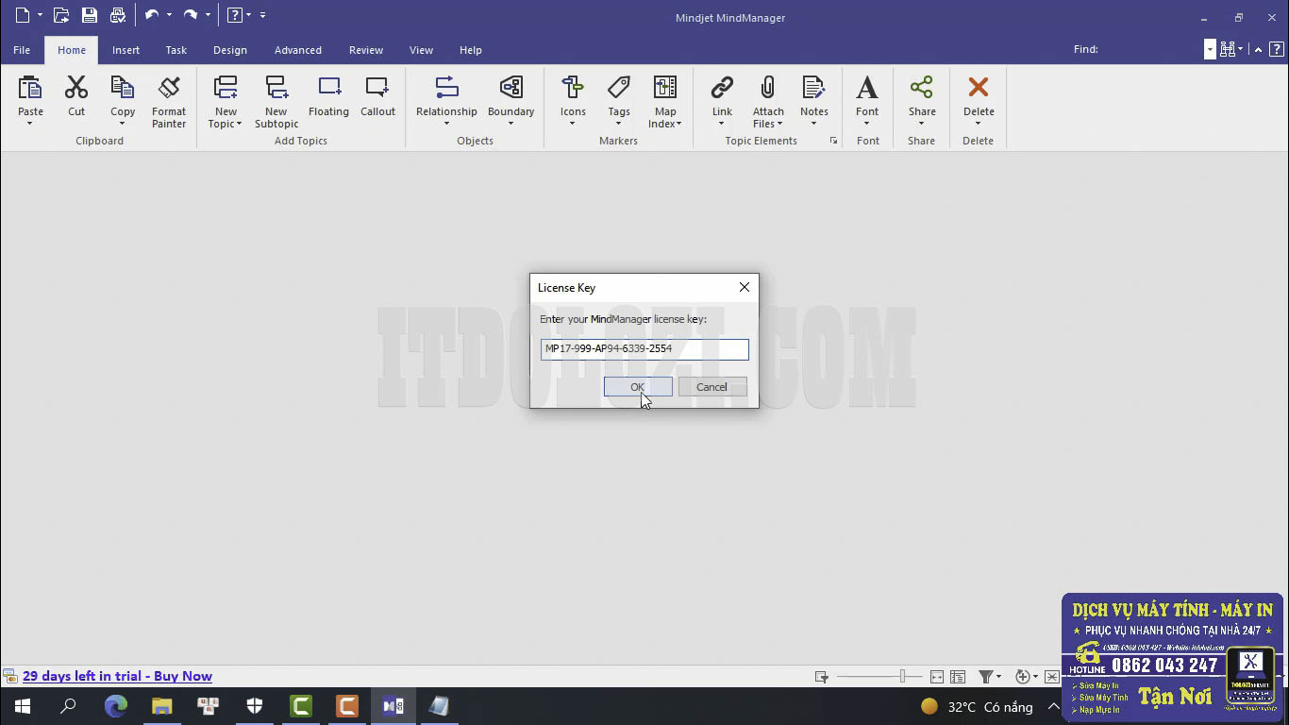Viewport: 1289px width, 725px height.
Task: Confirm the license key with OK
Action: (x=637, y=386)
